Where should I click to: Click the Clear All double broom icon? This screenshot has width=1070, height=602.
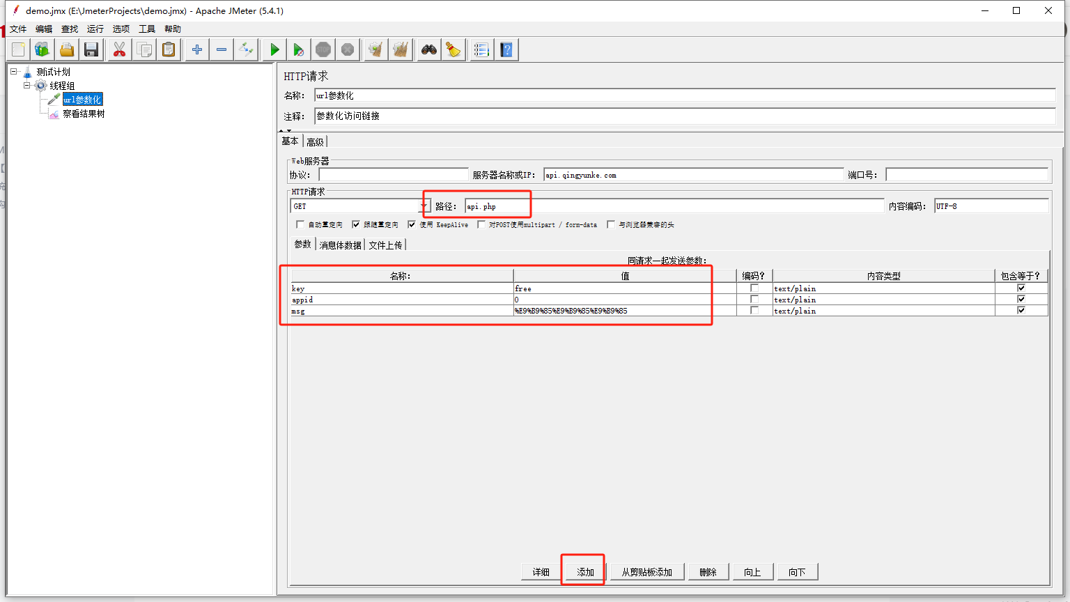pos(401,49)
